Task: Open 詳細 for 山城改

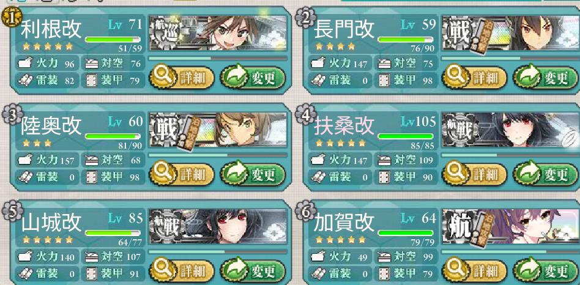Action: point(182,272)
